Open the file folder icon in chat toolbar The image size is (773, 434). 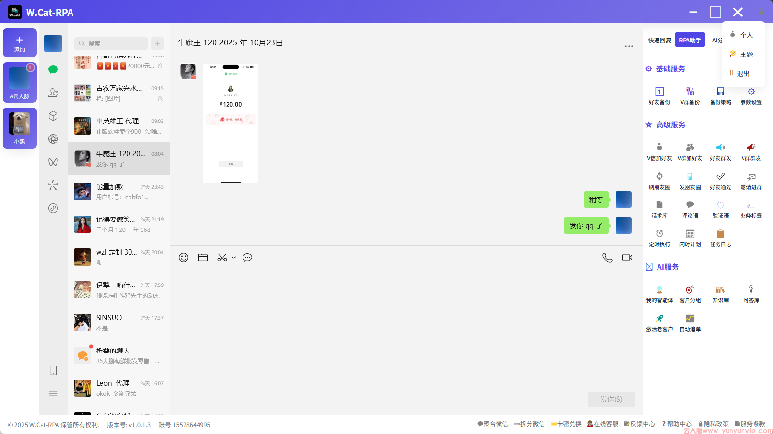coord(203,258)
